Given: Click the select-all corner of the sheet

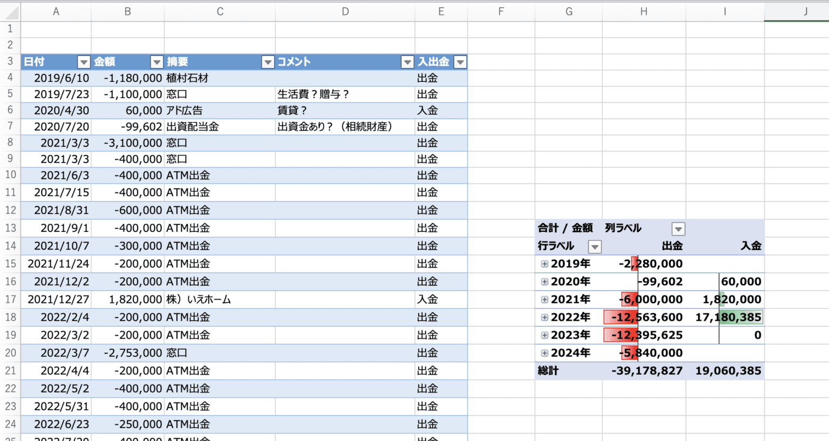Looking at the screenshot, I should point(10,11).
